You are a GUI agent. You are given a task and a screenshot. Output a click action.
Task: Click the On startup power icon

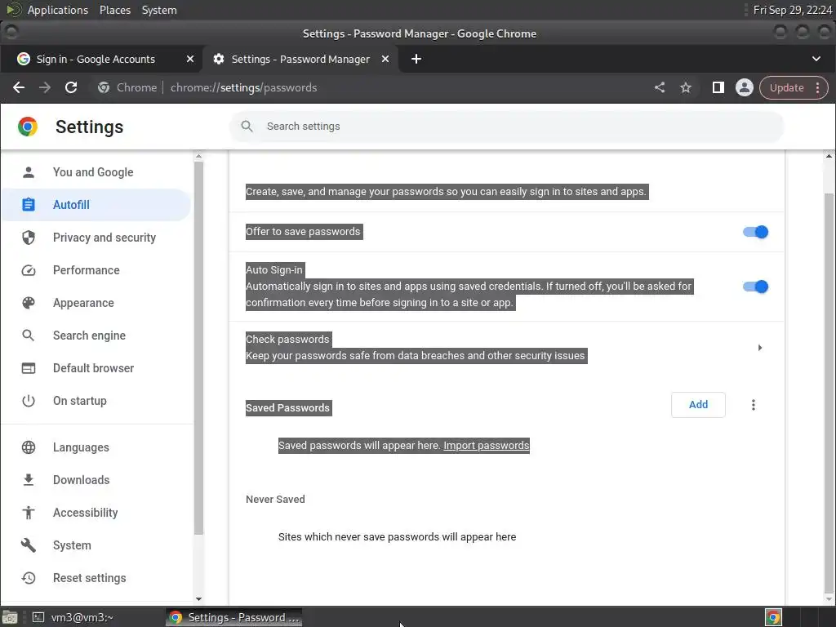pos(29,400)
